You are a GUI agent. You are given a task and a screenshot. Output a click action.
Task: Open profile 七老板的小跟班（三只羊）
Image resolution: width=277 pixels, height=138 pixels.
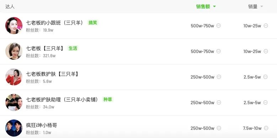tap(55, 23)
